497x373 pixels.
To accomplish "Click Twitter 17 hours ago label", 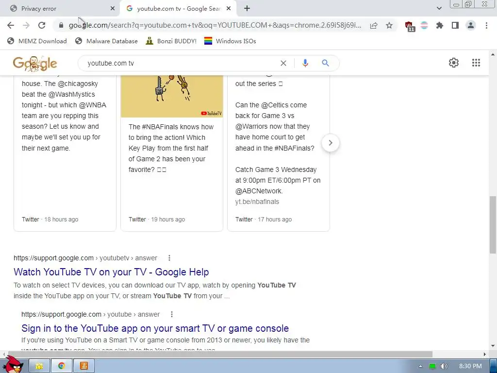I will pos(264,219).
